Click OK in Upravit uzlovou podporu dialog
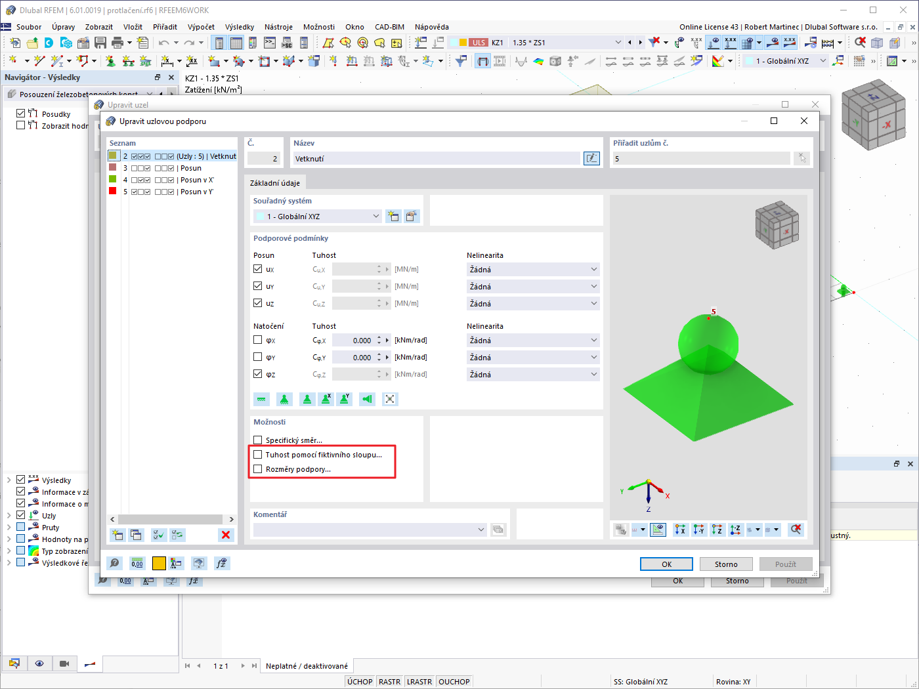Image resolution: width=919 pixels, height=689 pixels. tap(666, 564)
